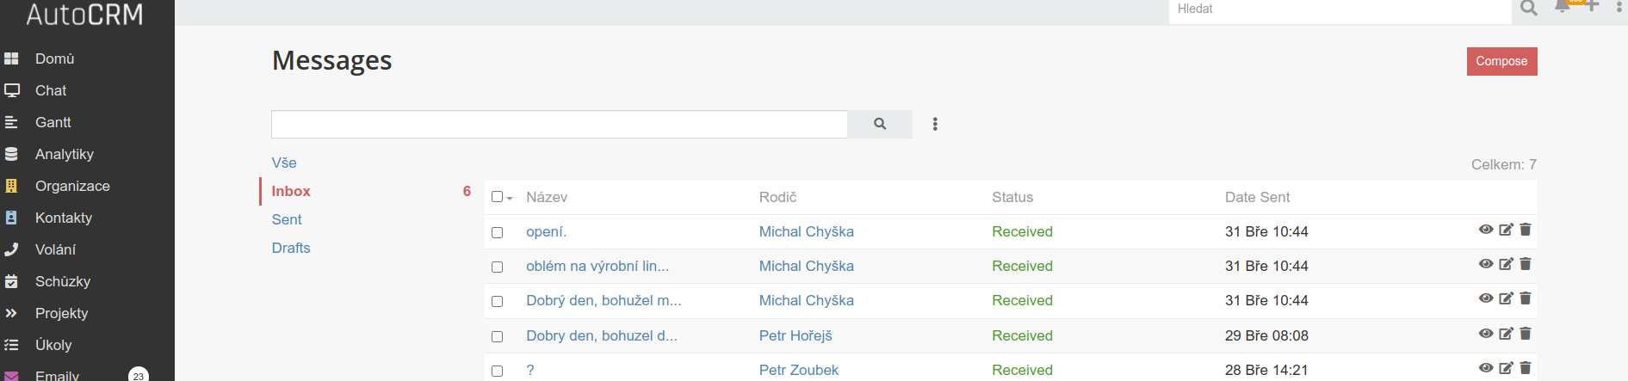
Task: Open Analytiky from the sidebar
Action: (x=64, y=154)
